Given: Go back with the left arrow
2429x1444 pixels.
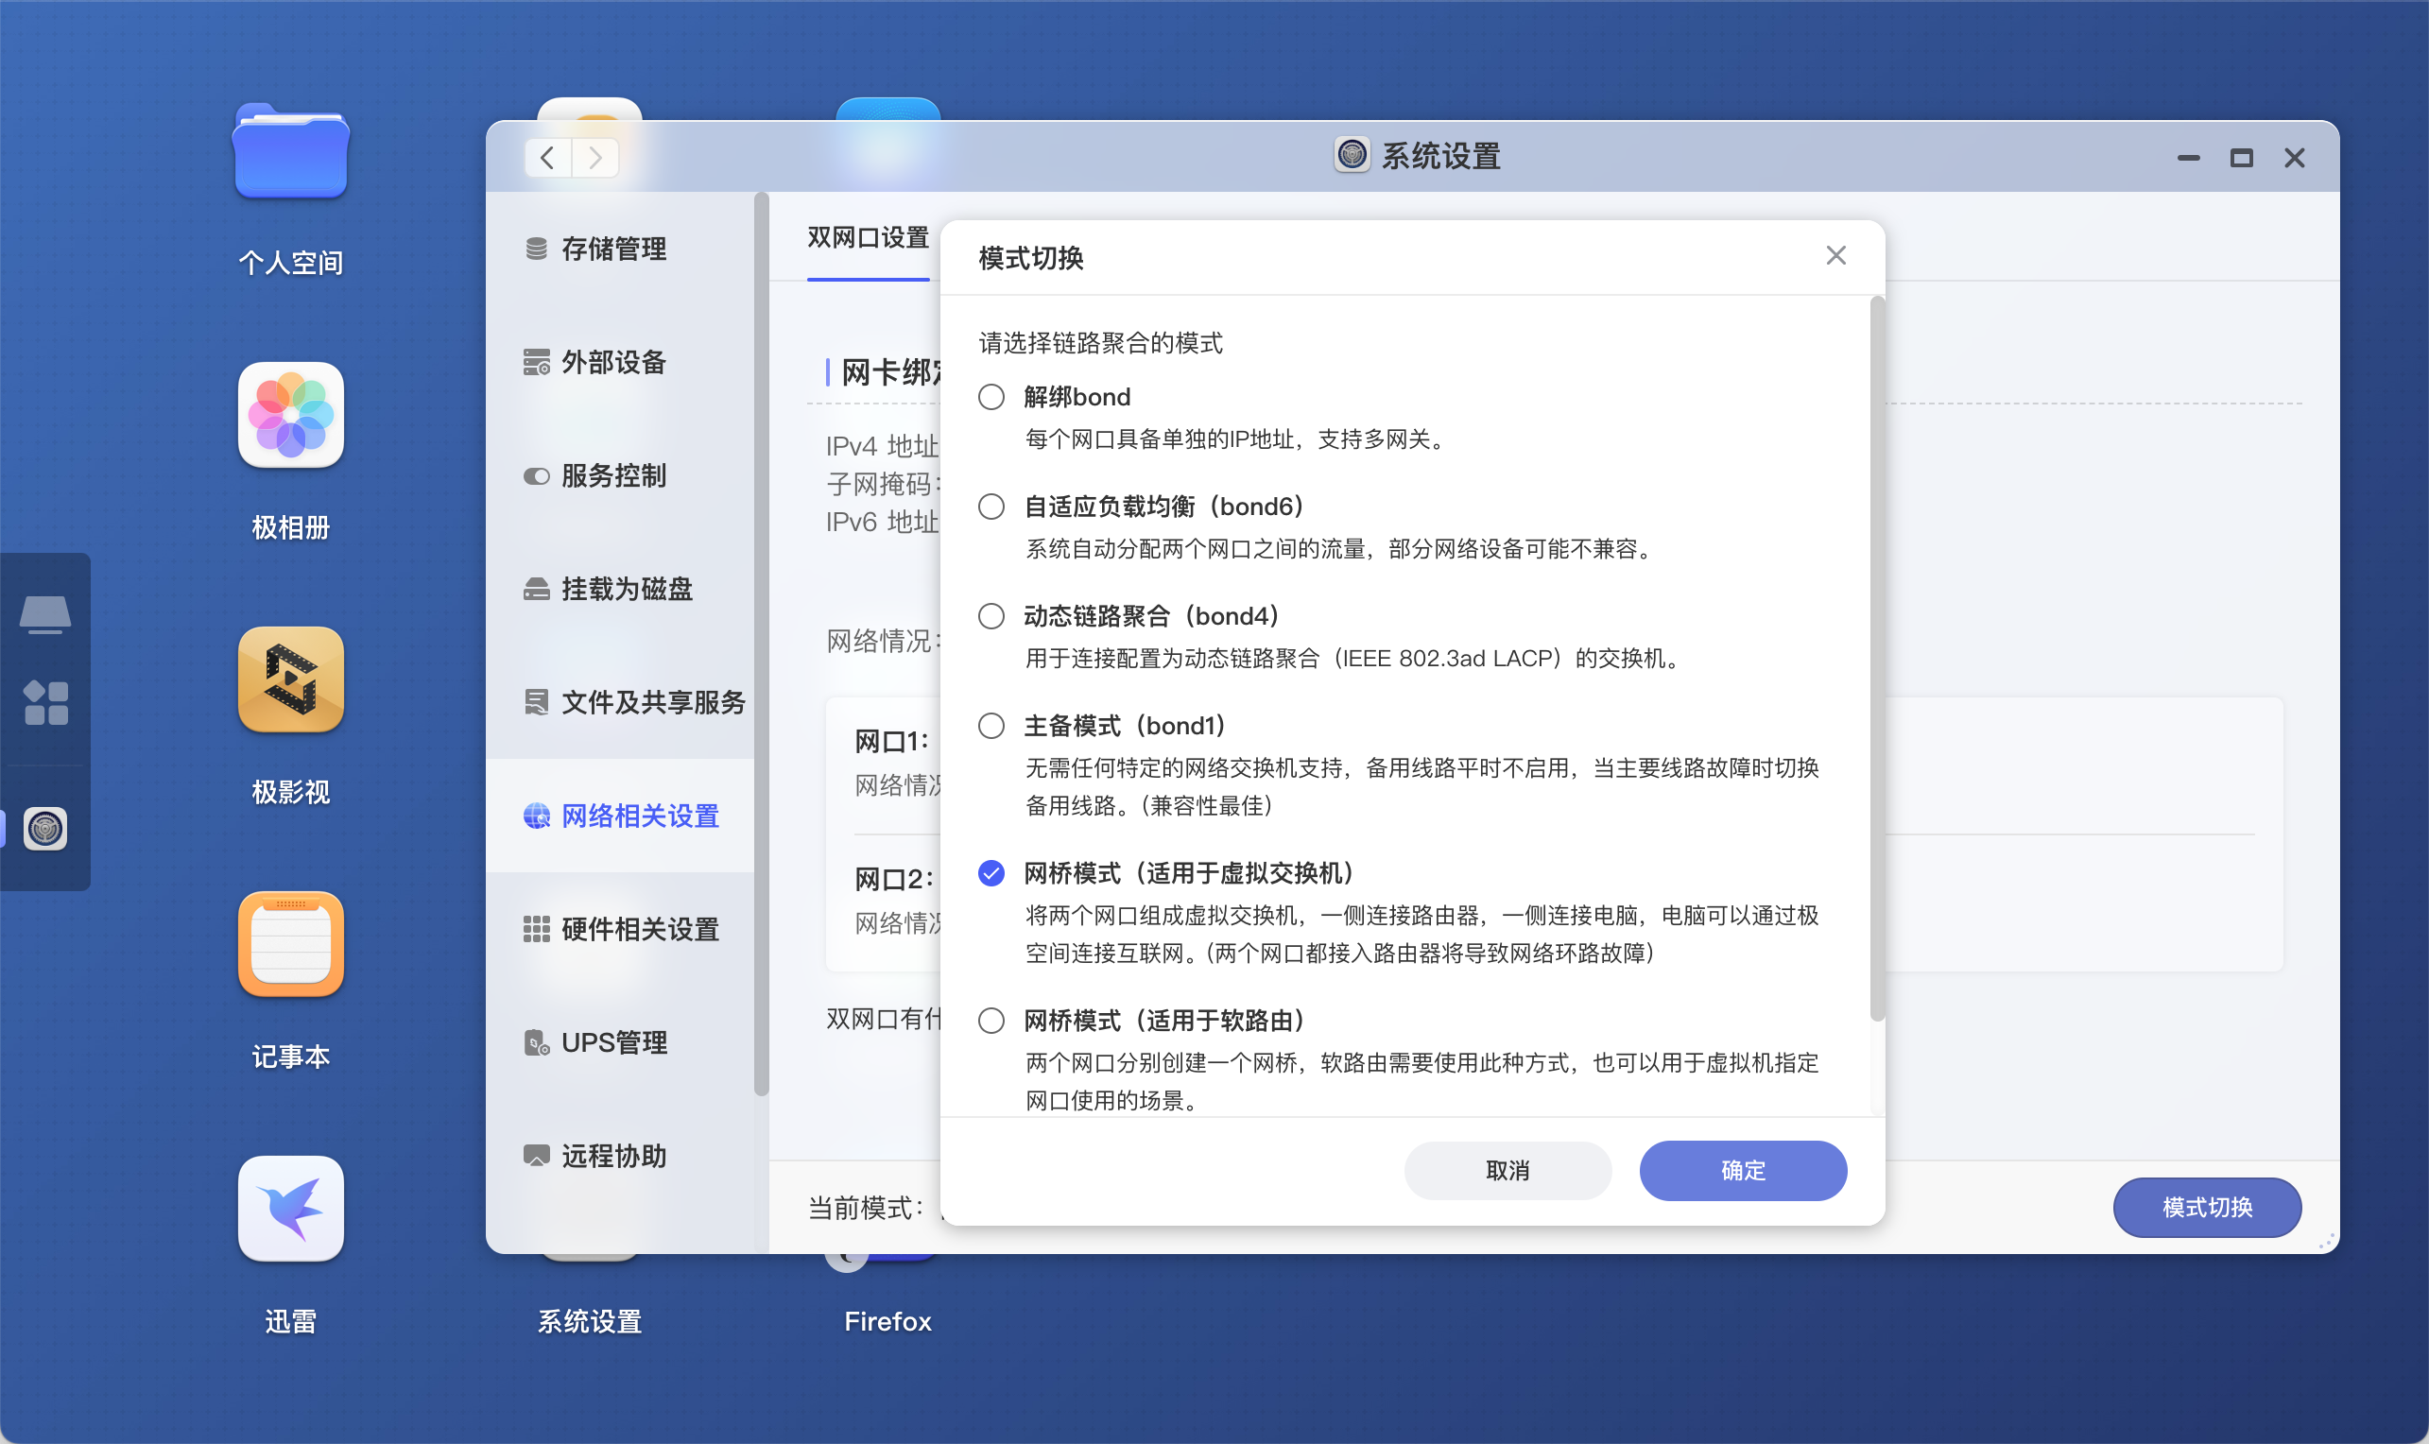Looking at the screenshot, I should point(548,158).
